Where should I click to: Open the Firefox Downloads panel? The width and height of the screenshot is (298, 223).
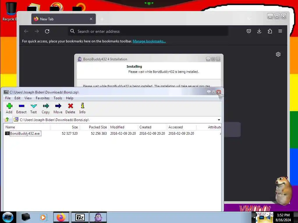[x=259, y=31]
